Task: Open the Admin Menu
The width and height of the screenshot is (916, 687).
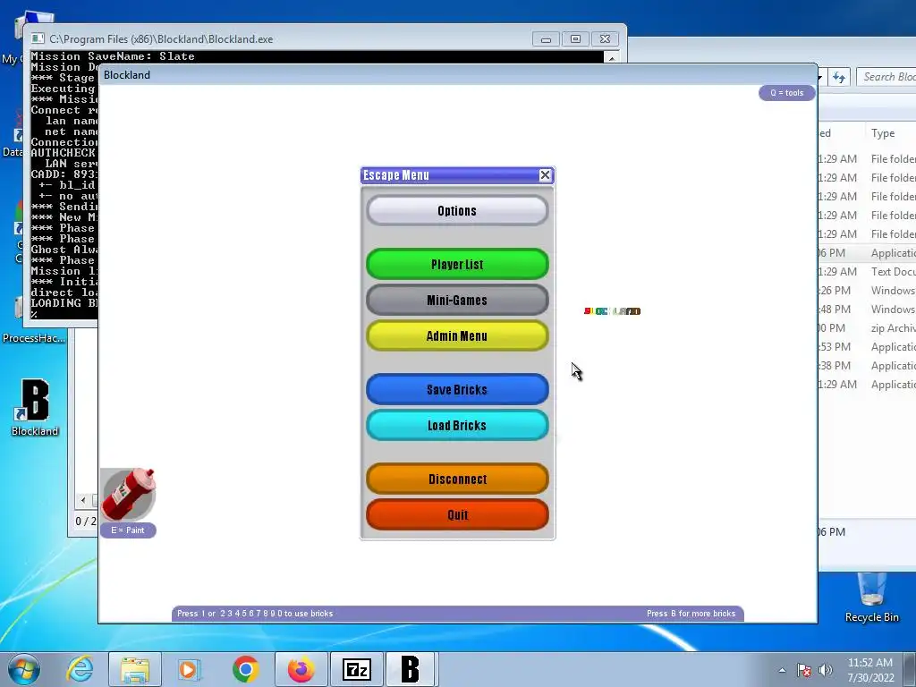Action: click(x=457, y=336)
